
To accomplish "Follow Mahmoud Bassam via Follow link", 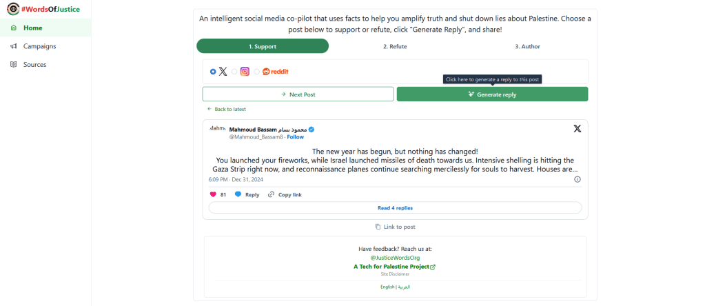I will coord(296,137).
